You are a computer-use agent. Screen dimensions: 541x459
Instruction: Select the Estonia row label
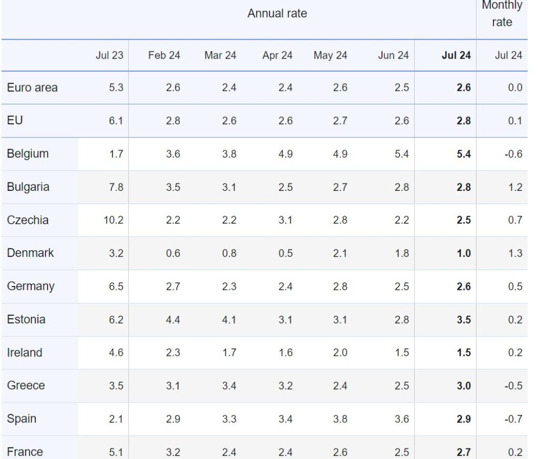pos(26,319)
